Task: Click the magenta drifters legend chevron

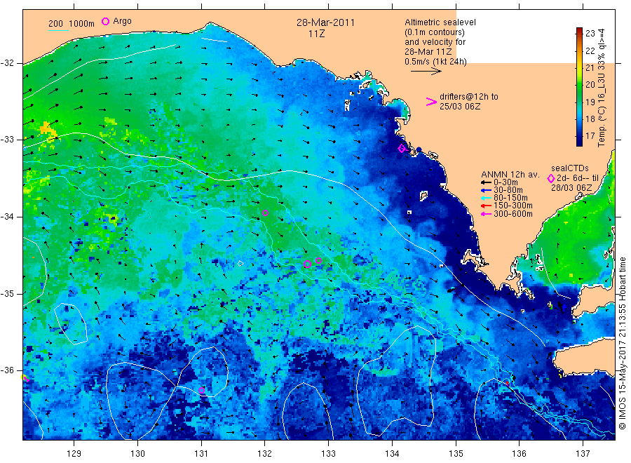Action: [x=431, y=102]
